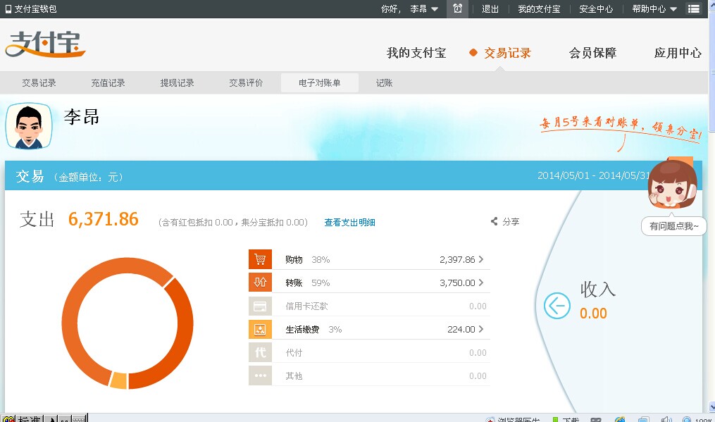715x422 pixels.
Task: Expand the 李昂 account dropdown
Action: click(x=424, y=9)
